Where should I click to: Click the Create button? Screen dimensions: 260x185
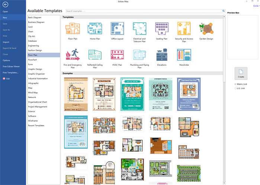241,74
